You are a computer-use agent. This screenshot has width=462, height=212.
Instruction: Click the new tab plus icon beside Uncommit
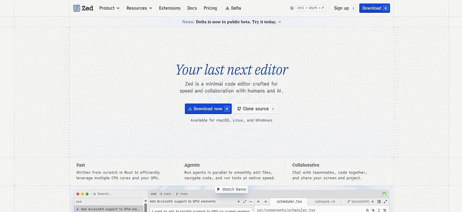(372, 202)
